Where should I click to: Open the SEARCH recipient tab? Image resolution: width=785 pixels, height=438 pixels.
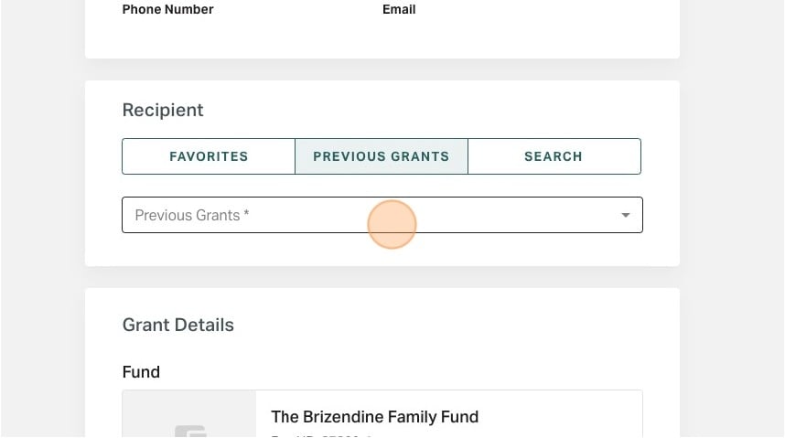[x=554, y=156]
